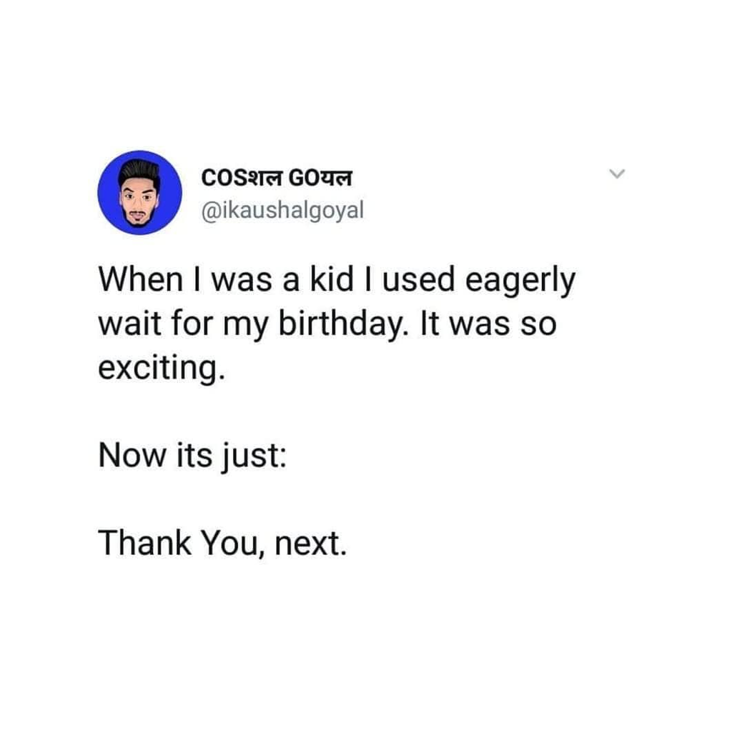Click the word 'eagerly' in the tweet
The image size is (732, 730).
coord(520,281)
